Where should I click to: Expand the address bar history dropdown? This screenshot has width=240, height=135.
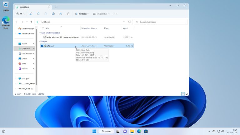(x=124, y=22)
